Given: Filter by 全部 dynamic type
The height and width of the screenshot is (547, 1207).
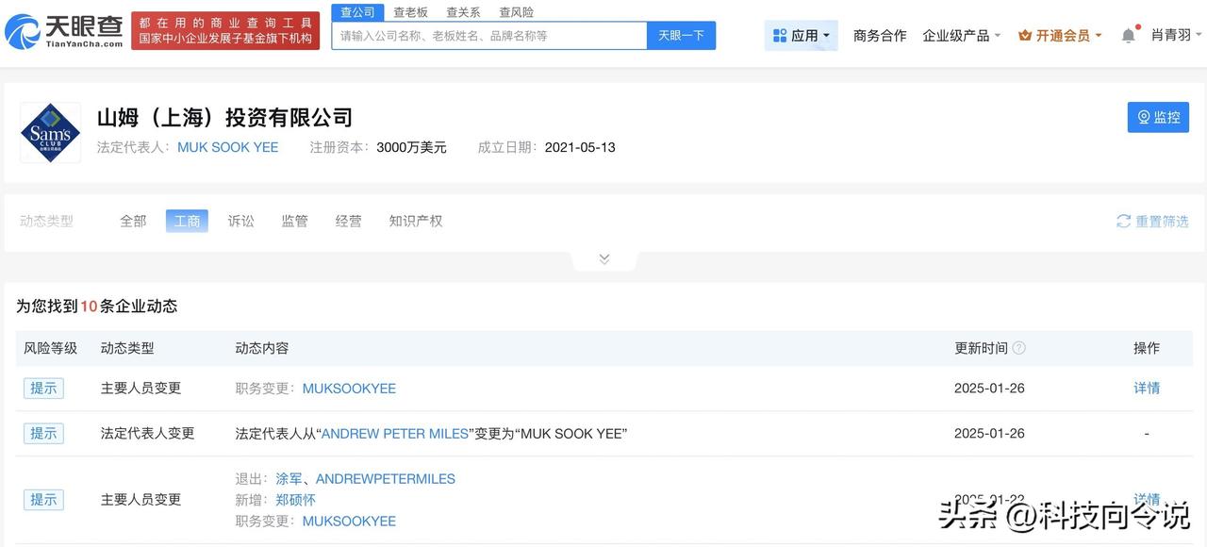Looking at the screenshot, I should coord(133,221).
